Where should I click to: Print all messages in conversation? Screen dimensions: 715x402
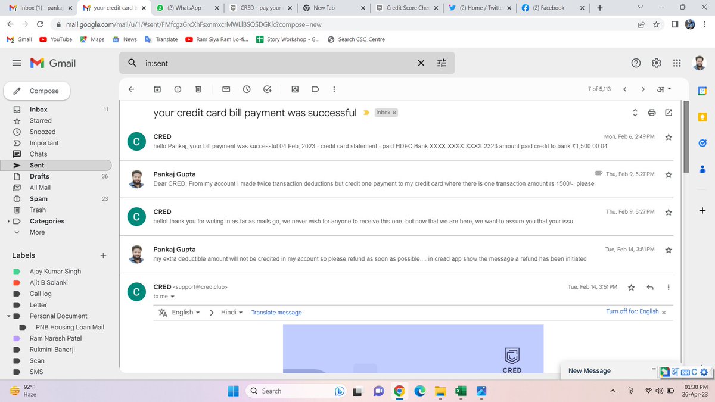coord(652,113)
